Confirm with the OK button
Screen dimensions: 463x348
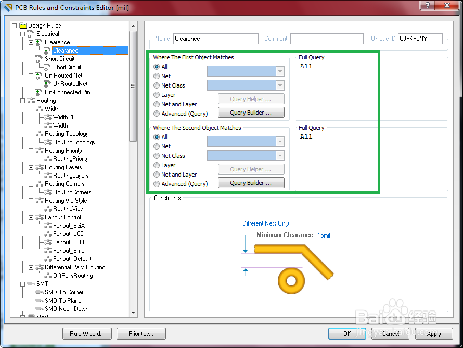click(348, 334)
